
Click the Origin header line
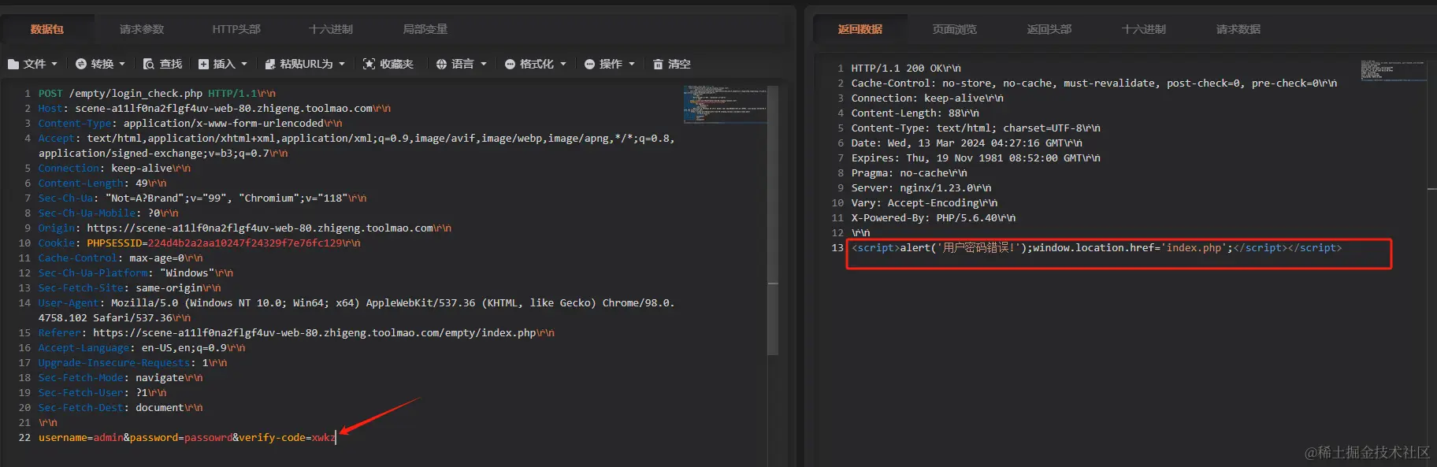coord(245,228)
